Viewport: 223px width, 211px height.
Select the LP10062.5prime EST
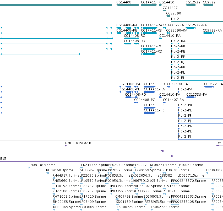coord(191,165)
